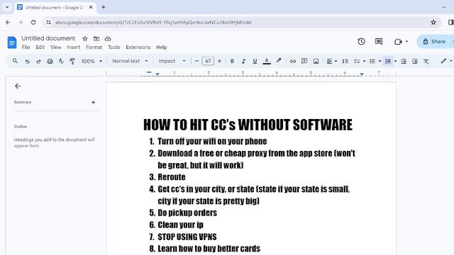454x255 pixels.
Task: Open the View menu
Action: click(x=55, y=47)
